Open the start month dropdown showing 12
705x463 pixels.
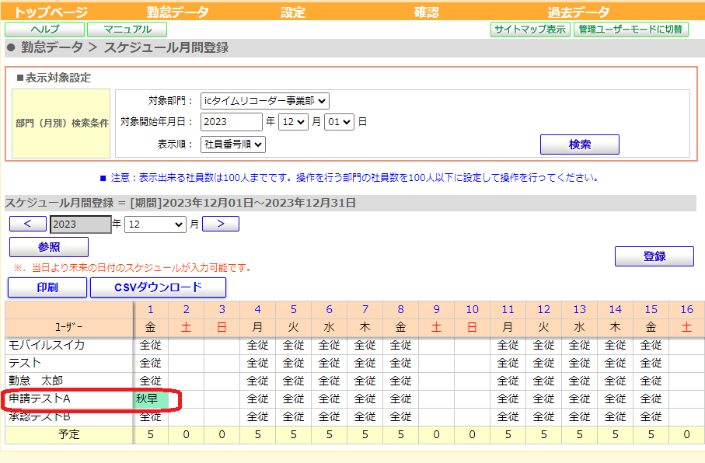[x=293, y=122]
